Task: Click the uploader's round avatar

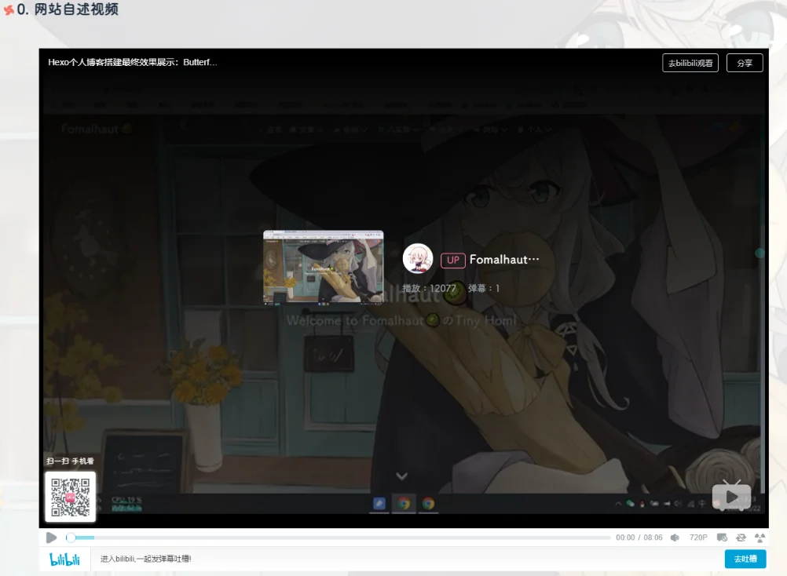Action: (x=418, y=259)
